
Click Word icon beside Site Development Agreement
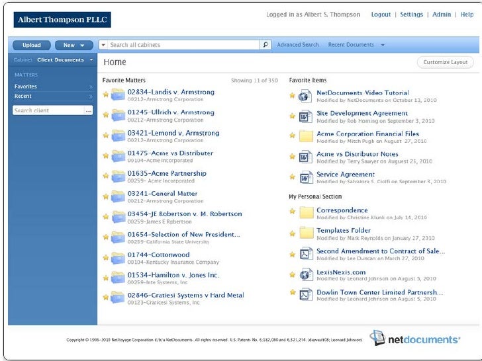click(306, 116)
